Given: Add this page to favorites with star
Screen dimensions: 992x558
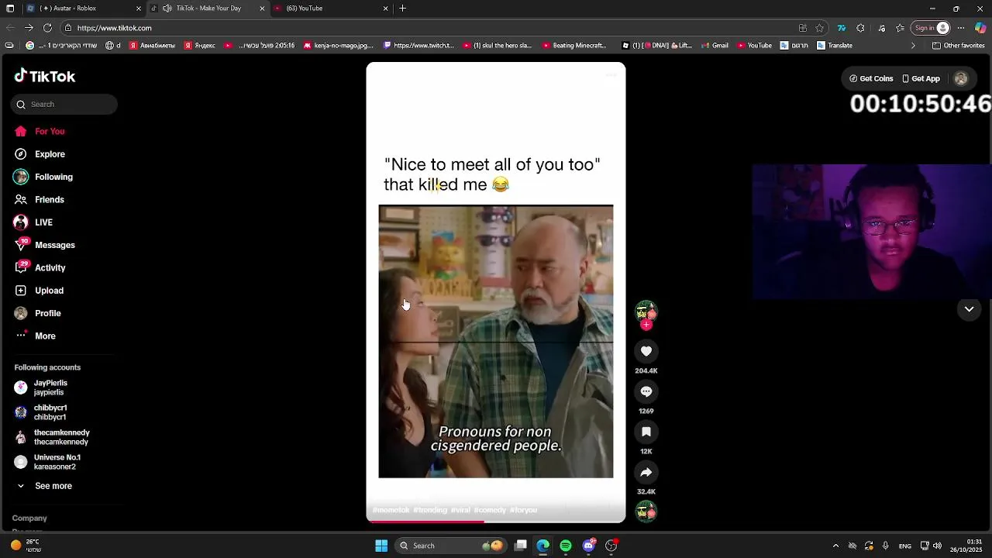Looking at the screenshot, I should (819, 28).
